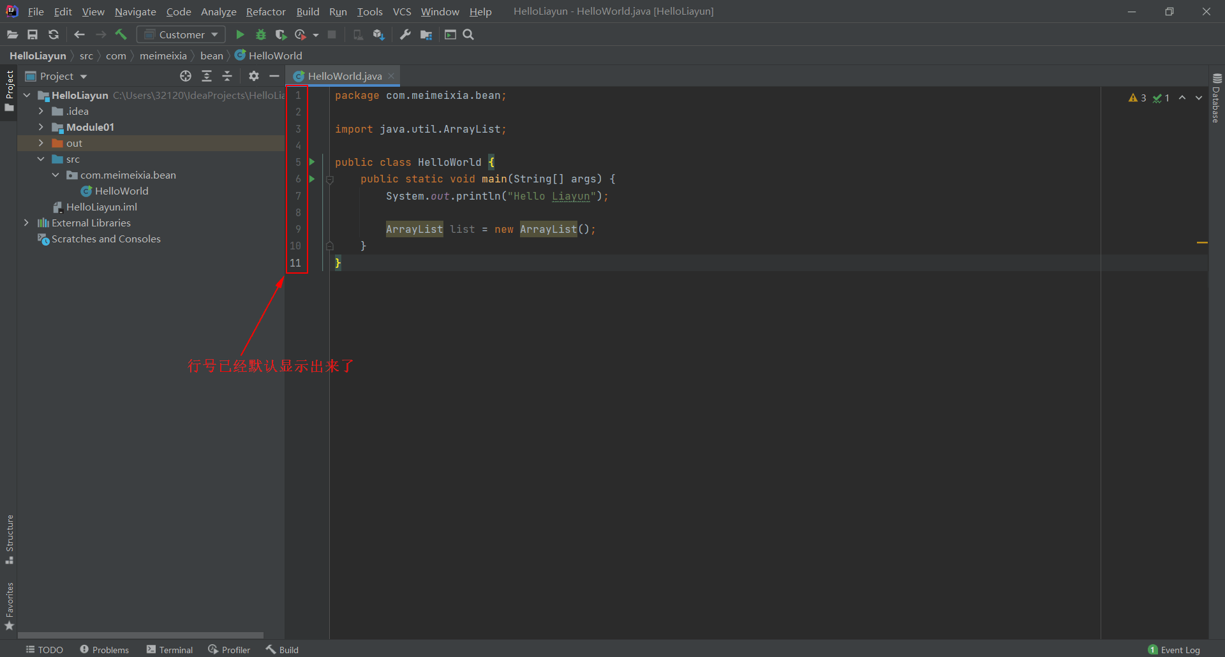Run Customer with the green play icon
Image resolution: width=1225 pixels, height=657 pixels.
point(240,34)
